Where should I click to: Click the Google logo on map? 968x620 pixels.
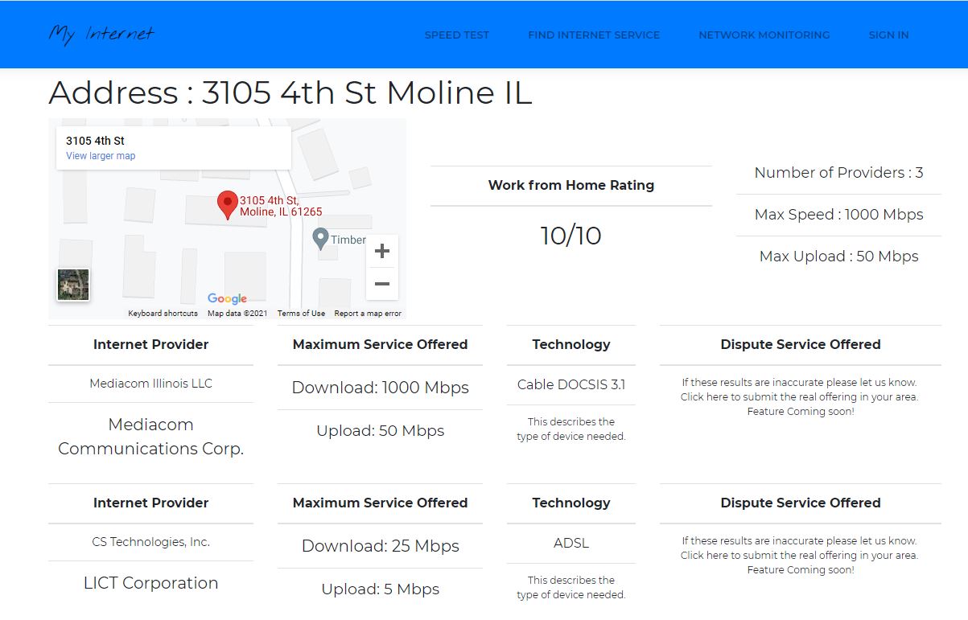(x=227, y=298)
